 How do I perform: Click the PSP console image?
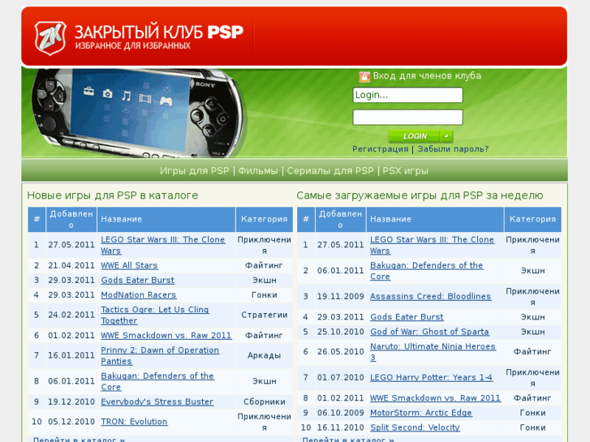click(138, 113)
